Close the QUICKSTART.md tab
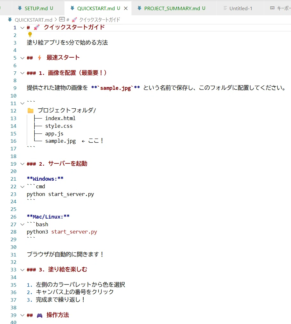Screen dimensions: 291x324 click(x=126, y=8)
